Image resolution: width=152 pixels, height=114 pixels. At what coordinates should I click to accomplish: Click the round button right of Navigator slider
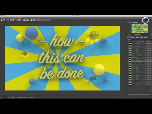click(x=151, y=35)
